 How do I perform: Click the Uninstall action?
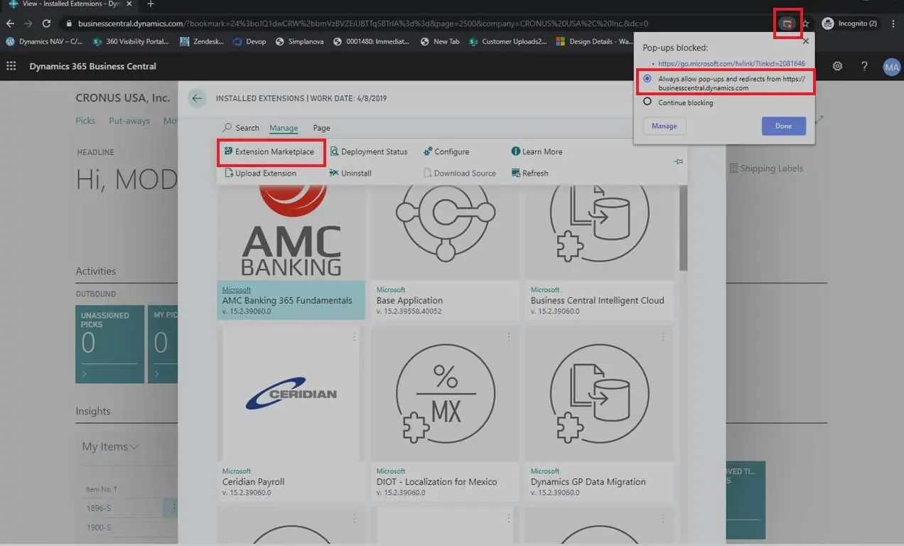click(x=350, y=173)
